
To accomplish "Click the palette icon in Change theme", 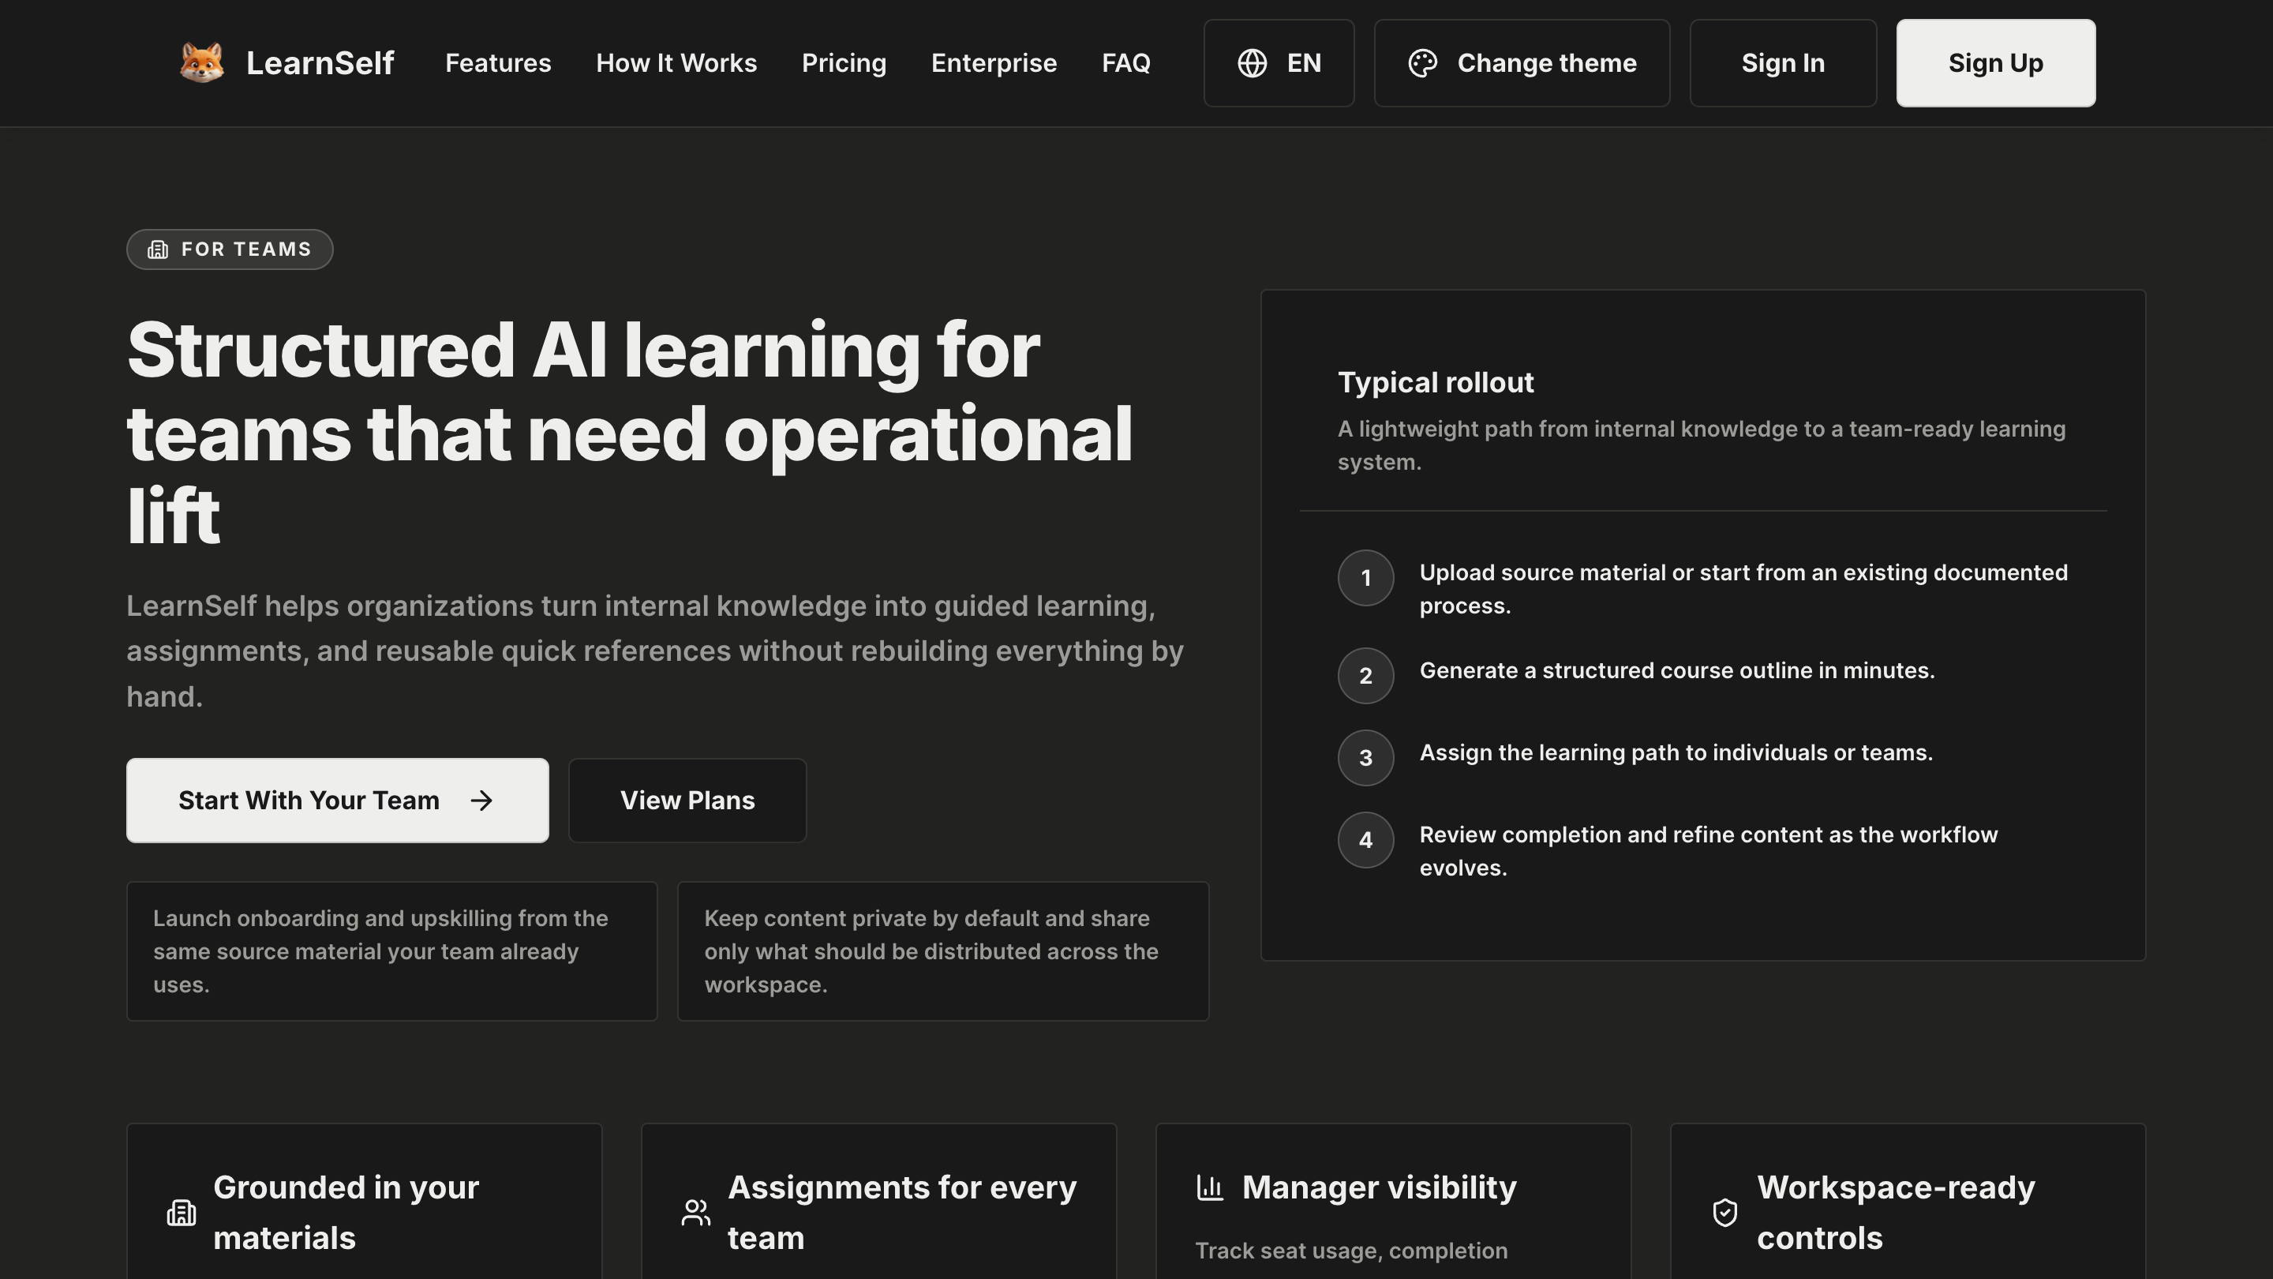I will click(x=1422, y=62).
